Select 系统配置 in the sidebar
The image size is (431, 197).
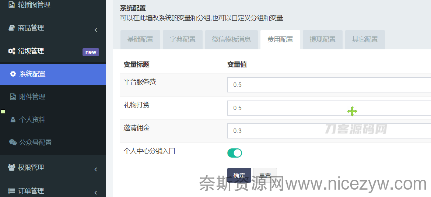point(53,74)
